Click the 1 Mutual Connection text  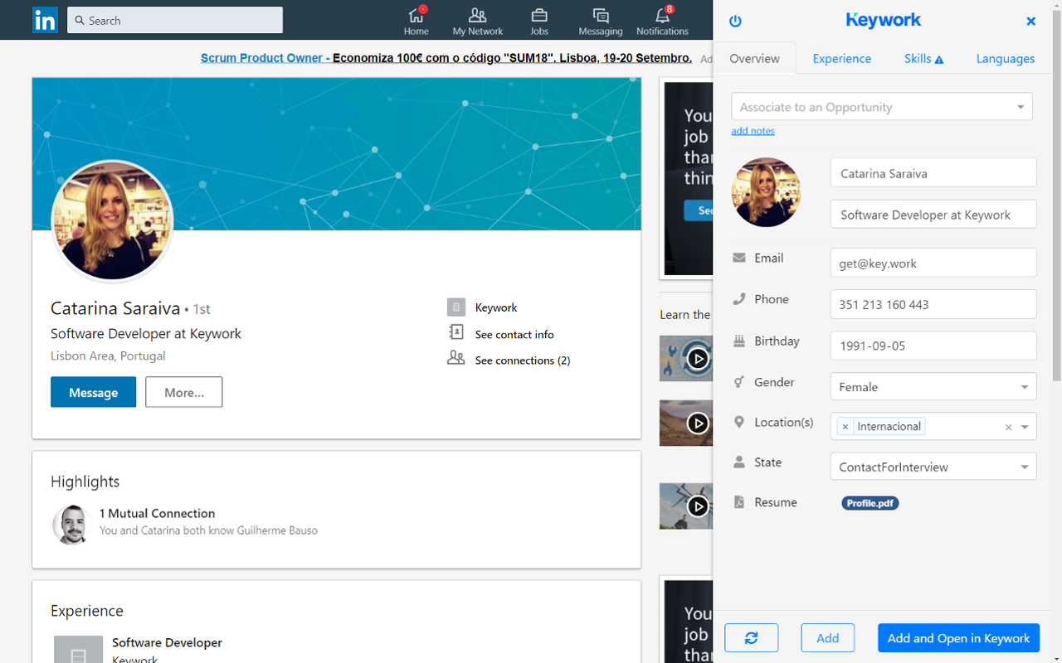tap(157, 513)
